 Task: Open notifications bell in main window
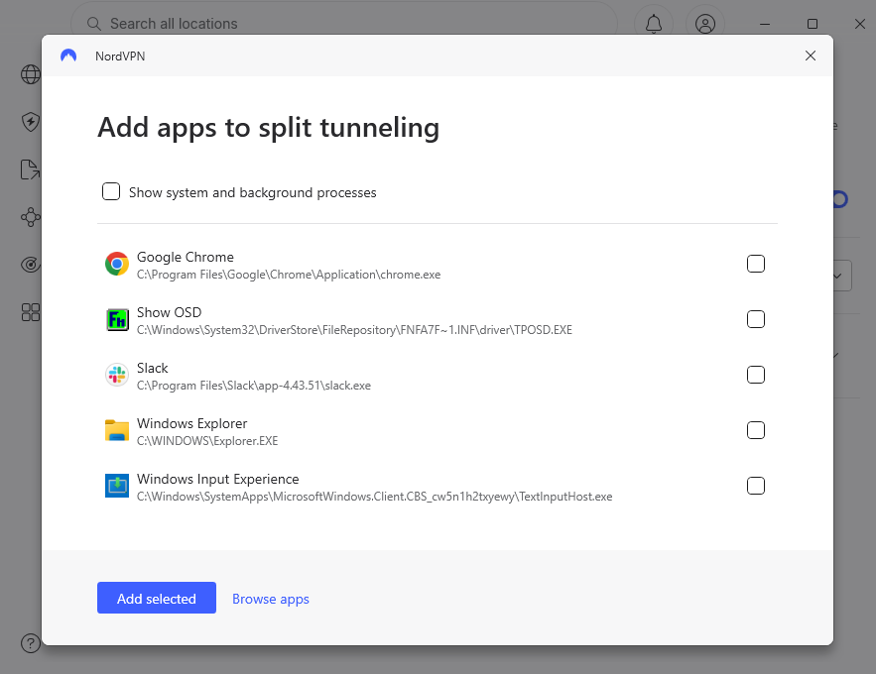(x=654, y=24)
